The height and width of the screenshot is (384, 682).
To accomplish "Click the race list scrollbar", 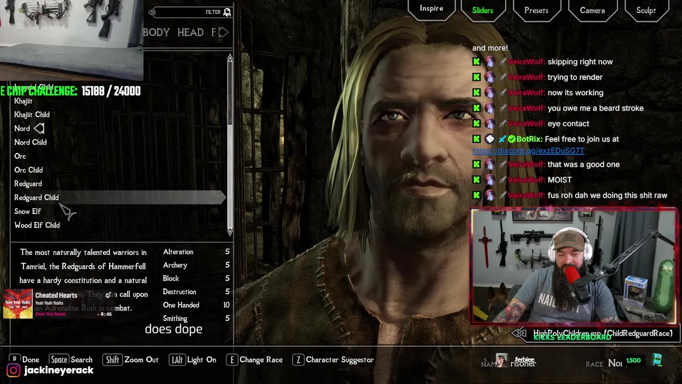I will 230,144.
